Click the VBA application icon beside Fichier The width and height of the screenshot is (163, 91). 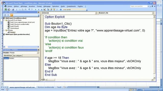pyautogui.click(x=5, y=6)
